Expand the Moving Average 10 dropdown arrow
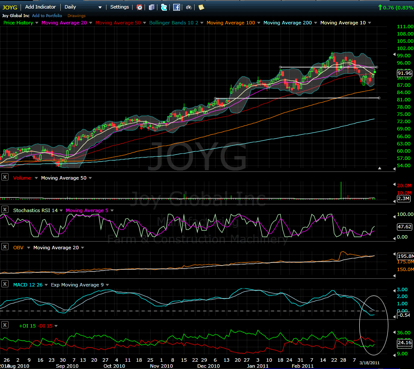The image size is (414, 369). click(x=370, y=23)
